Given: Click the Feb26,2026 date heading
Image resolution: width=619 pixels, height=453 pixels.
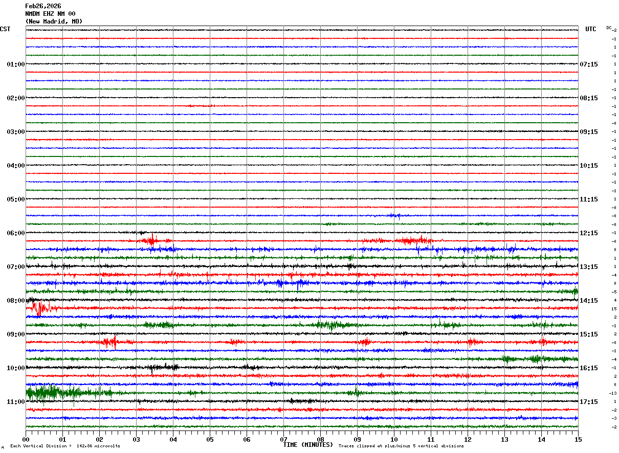Looking at the screenshot, I should 43,6.
